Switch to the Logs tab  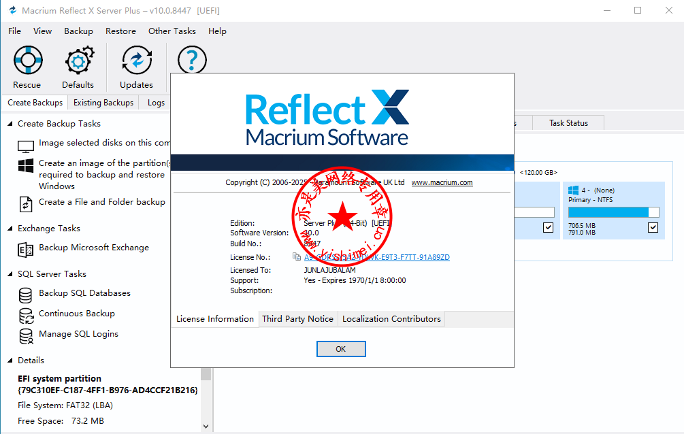pos(156,103)
